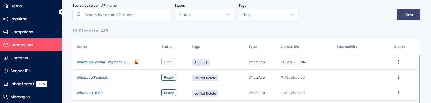Click the Streams API cloud icon
431x103 pixels.
[x=5, y=45]
